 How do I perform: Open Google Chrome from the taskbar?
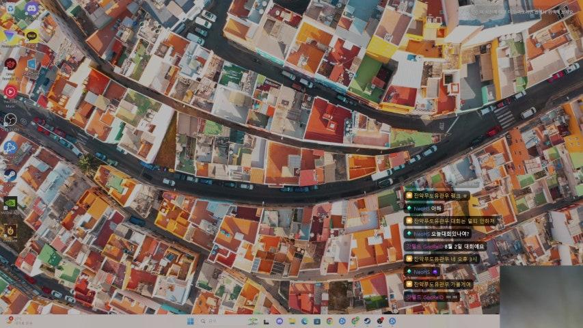[330, 321]
